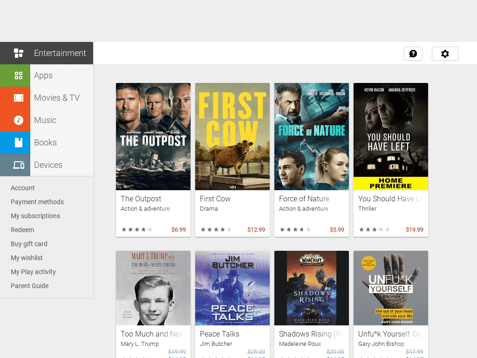Open the Parent Guide link

coord(30,286)
